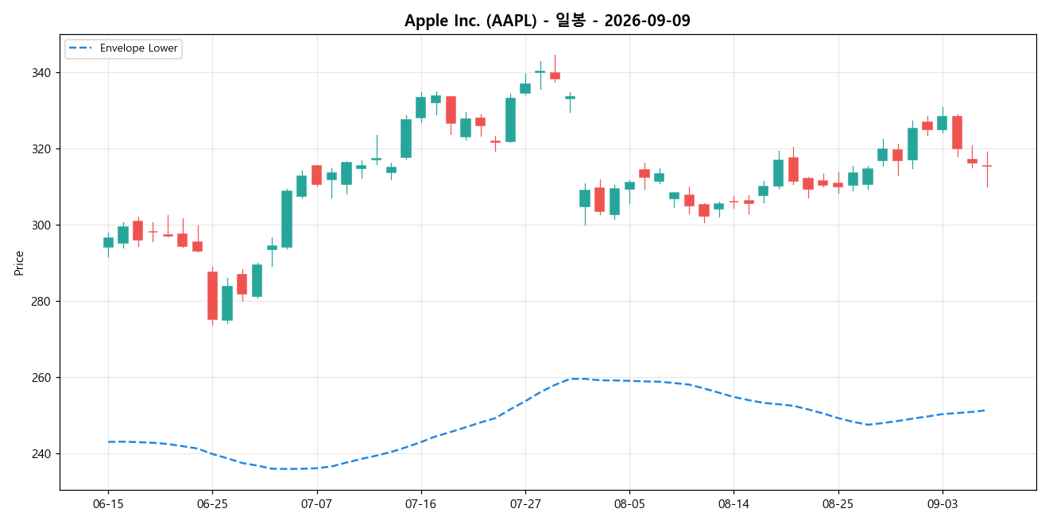Click the 07-16 date tick label
The image size is (1049, 524).
(x=420, y=504)
